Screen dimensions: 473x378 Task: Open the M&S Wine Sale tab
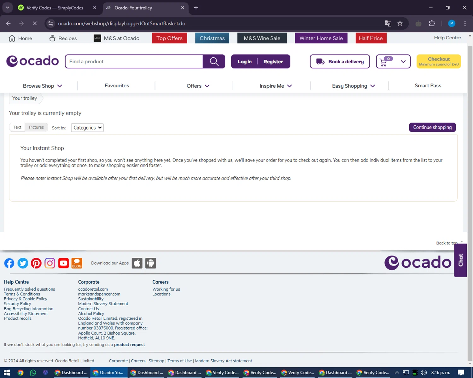[x=262, y=38]
